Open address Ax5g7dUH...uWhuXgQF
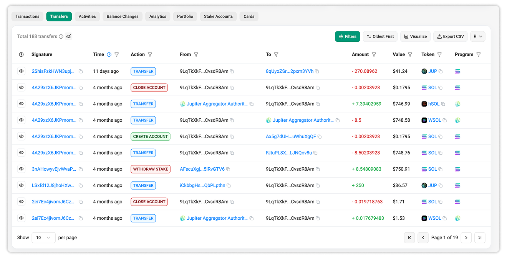This screenshot has width=507, height=258. [291, 136]
